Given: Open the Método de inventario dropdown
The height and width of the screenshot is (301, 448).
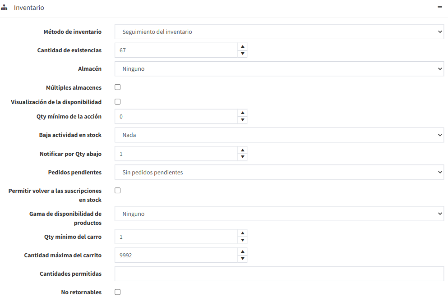Looking at the screenshot, I should tap(279, 32).
